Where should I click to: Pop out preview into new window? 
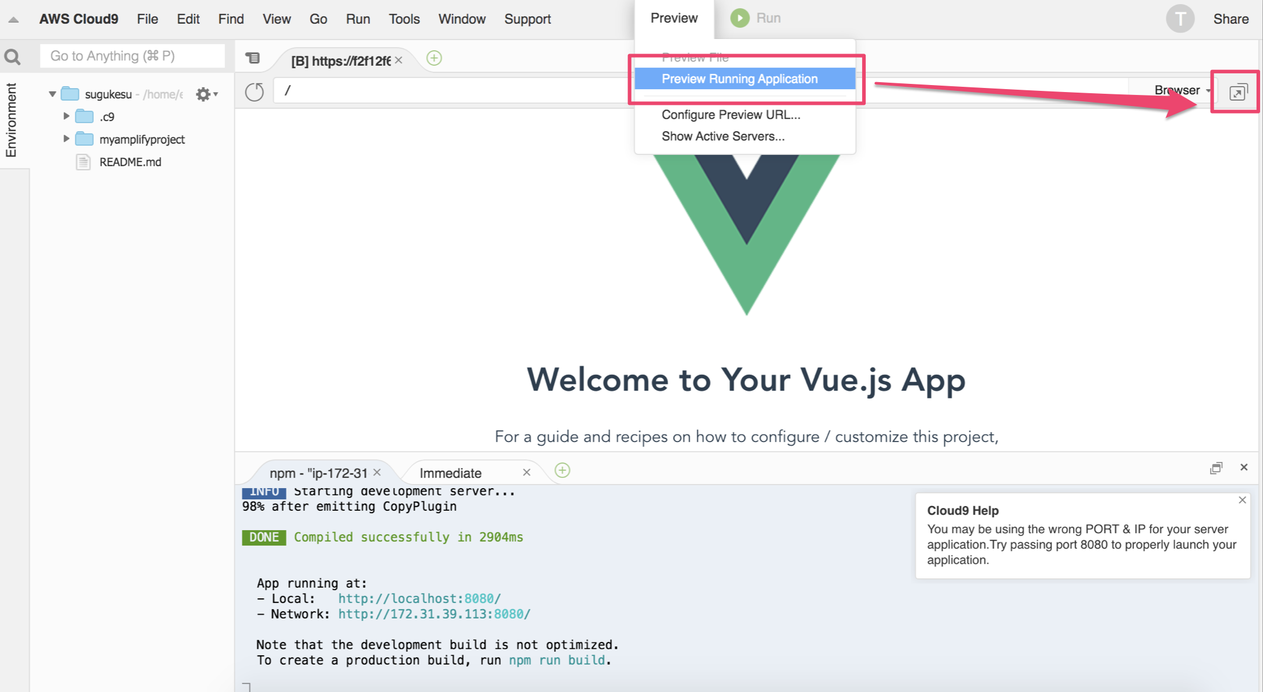click(x=1238, y=92)
